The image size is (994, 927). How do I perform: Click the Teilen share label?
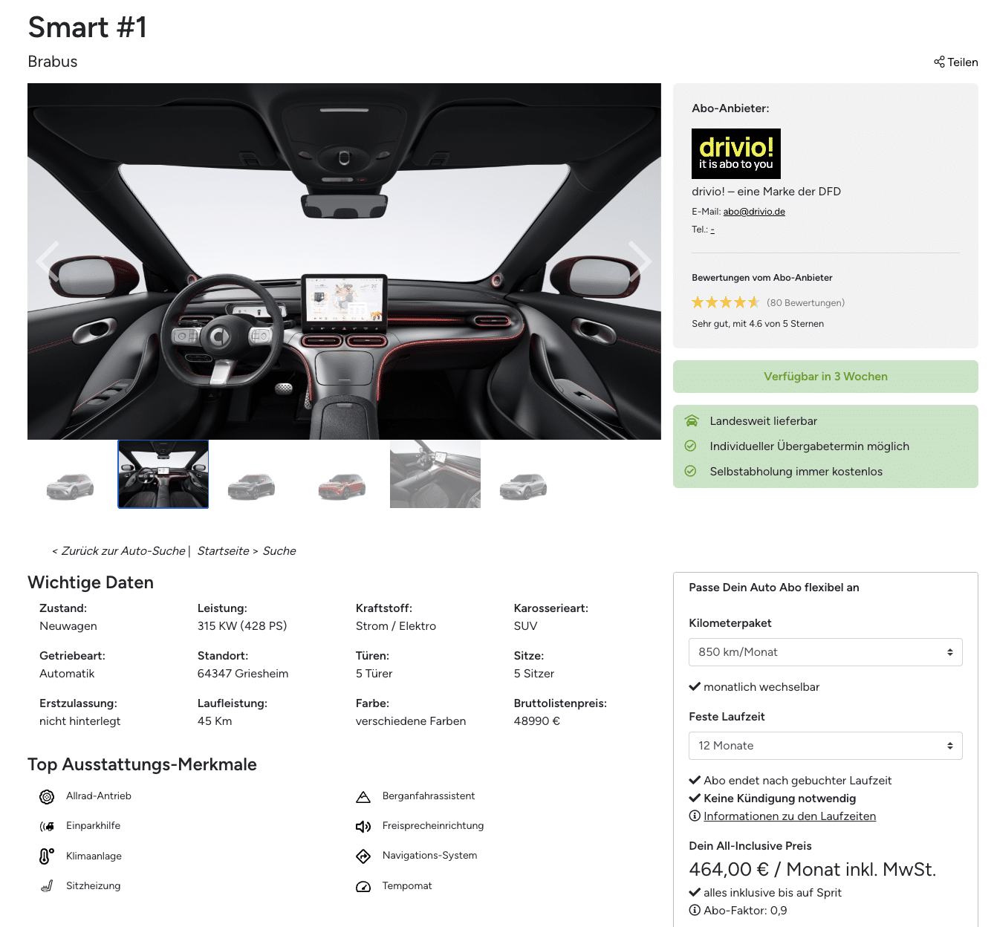pyautogui.click(x=963, y=62)
